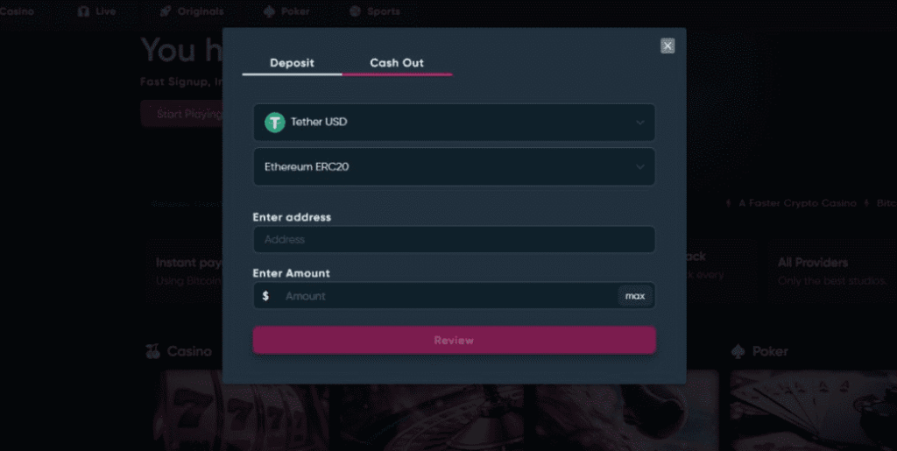Click into the Amount text box

point(447,296)
